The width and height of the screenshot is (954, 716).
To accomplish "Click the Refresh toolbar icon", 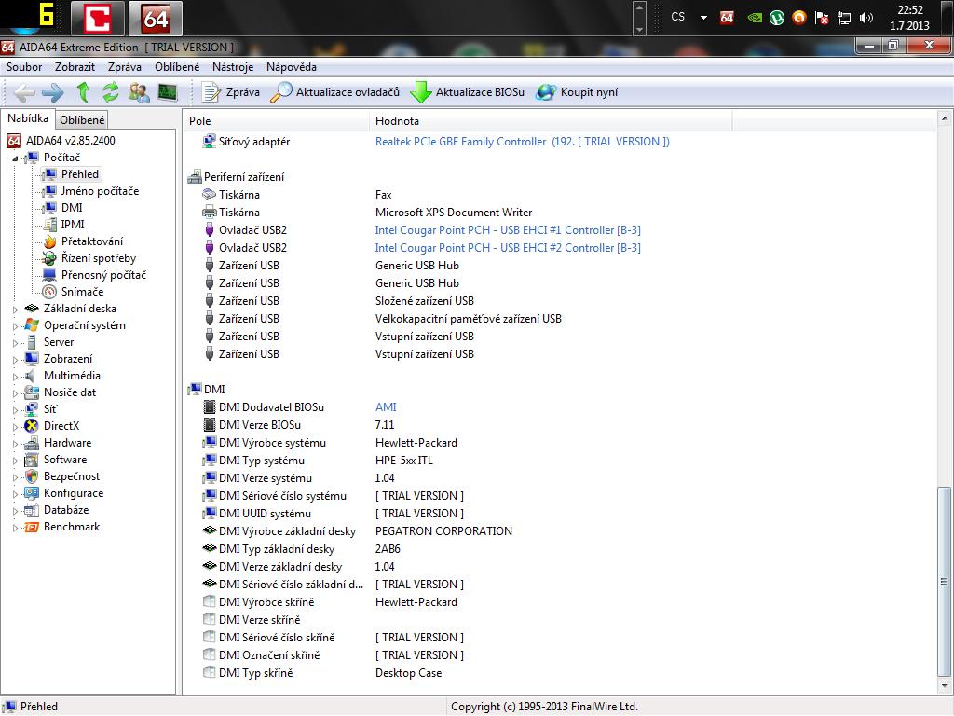I will [111, 91].
